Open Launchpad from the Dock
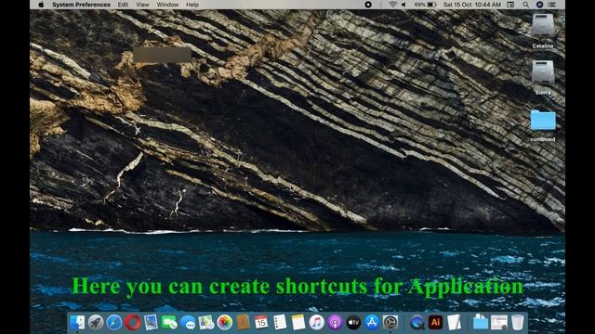The height and width of the screenshot is (334, 595). [x=96, y=323]
